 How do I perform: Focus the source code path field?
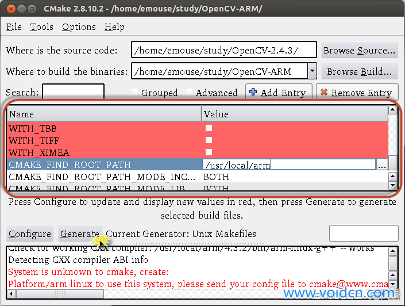223,49
